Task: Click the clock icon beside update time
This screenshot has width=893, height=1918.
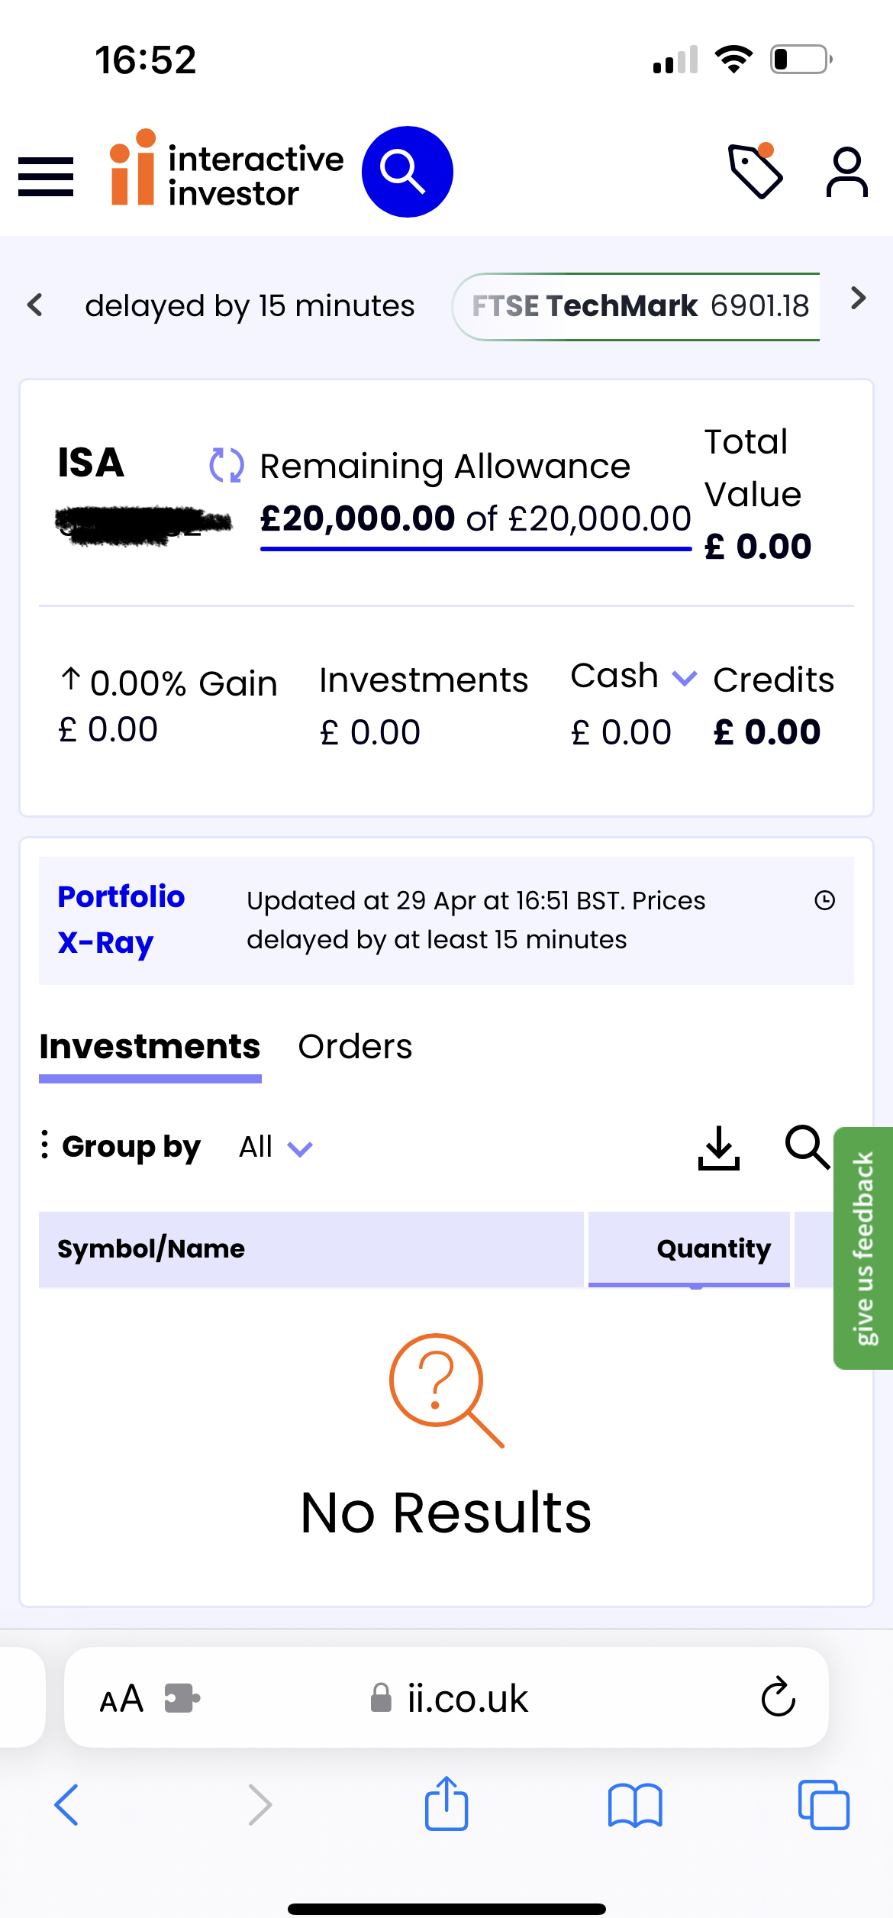Action: coord(824,901)
